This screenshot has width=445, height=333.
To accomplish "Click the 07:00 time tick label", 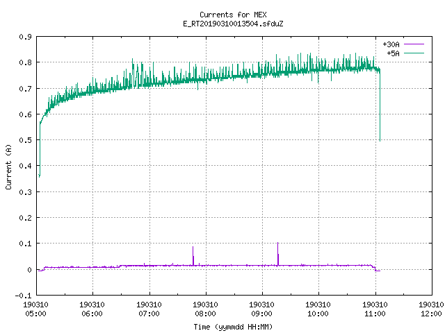I will (x=149, y=314).
